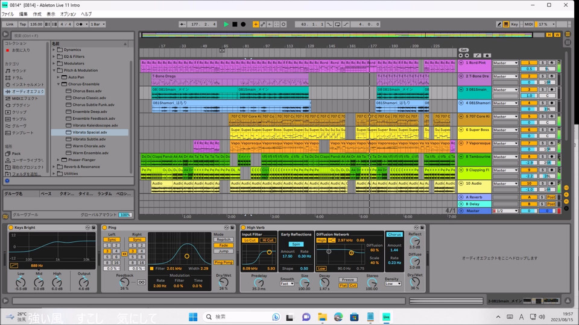579x325 pixels.
Task: Click the Ping delay link icon
Action: tap(124, 254)
